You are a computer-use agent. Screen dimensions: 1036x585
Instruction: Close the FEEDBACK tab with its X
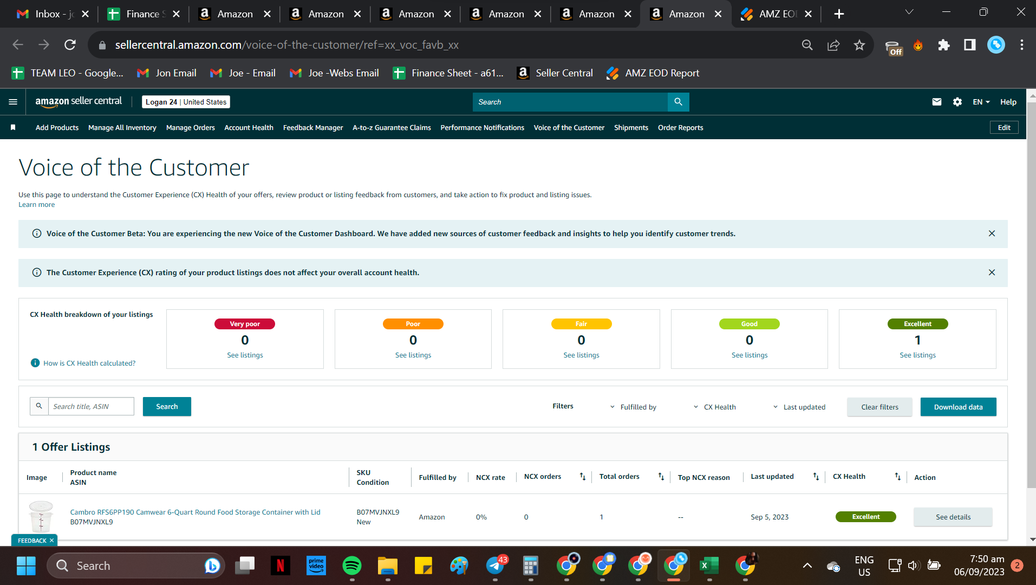52,541
